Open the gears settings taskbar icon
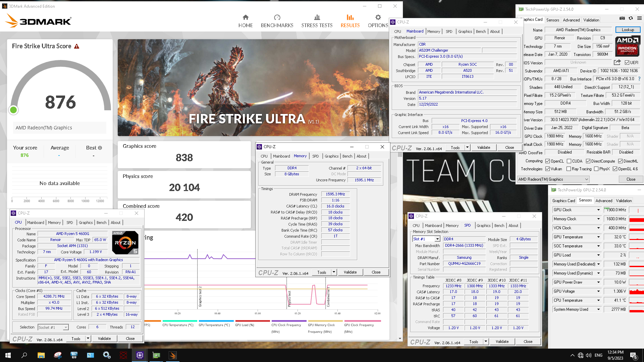The image size is (644, 362). pyautogui.click(x=107, y=355)
